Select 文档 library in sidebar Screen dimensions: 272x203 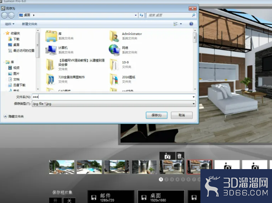[14, 79]
